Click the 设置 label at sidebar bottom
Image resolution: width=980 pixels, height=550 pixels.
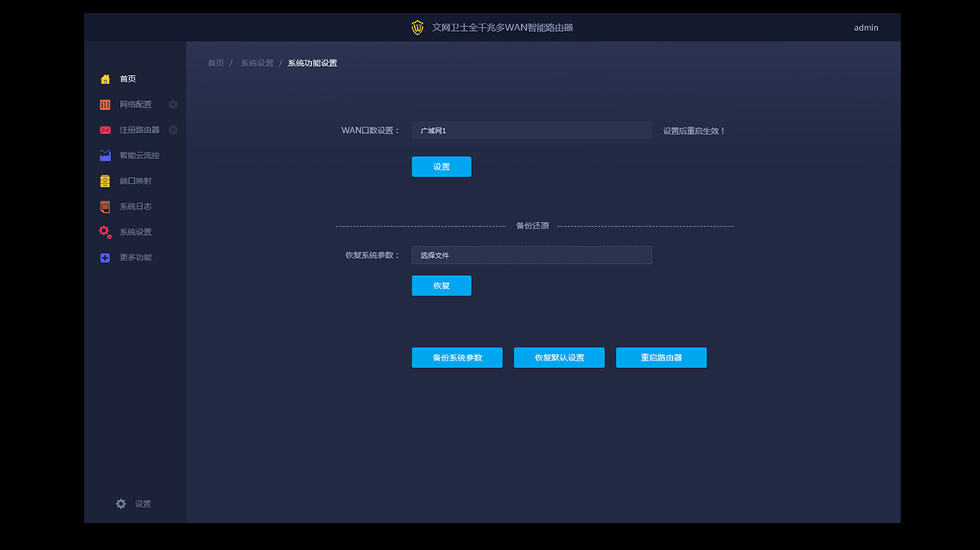[143, 504]
